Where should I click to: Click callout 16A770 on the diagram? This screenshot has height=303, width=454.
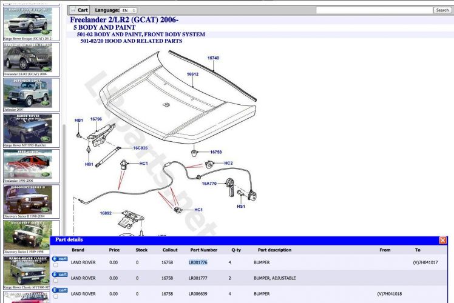[209, 184]
